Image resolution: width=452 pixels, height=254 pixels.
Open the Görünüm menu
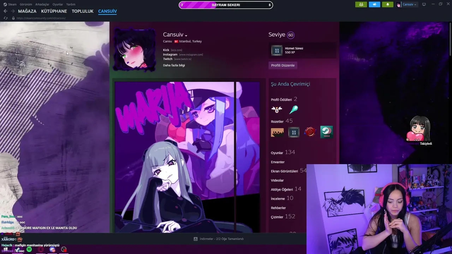pos(26,5)
